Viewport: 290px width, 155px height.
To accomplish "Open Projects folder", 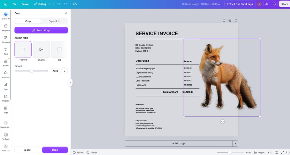I will coord(6,98).
